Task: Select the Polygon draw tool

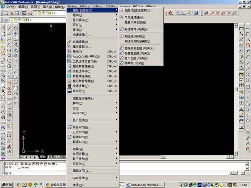Action: point(9,55)
